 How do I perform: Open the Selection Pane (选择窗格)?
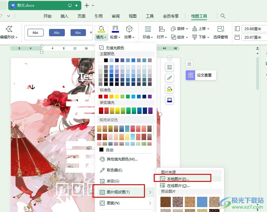(x=221, y=33)
